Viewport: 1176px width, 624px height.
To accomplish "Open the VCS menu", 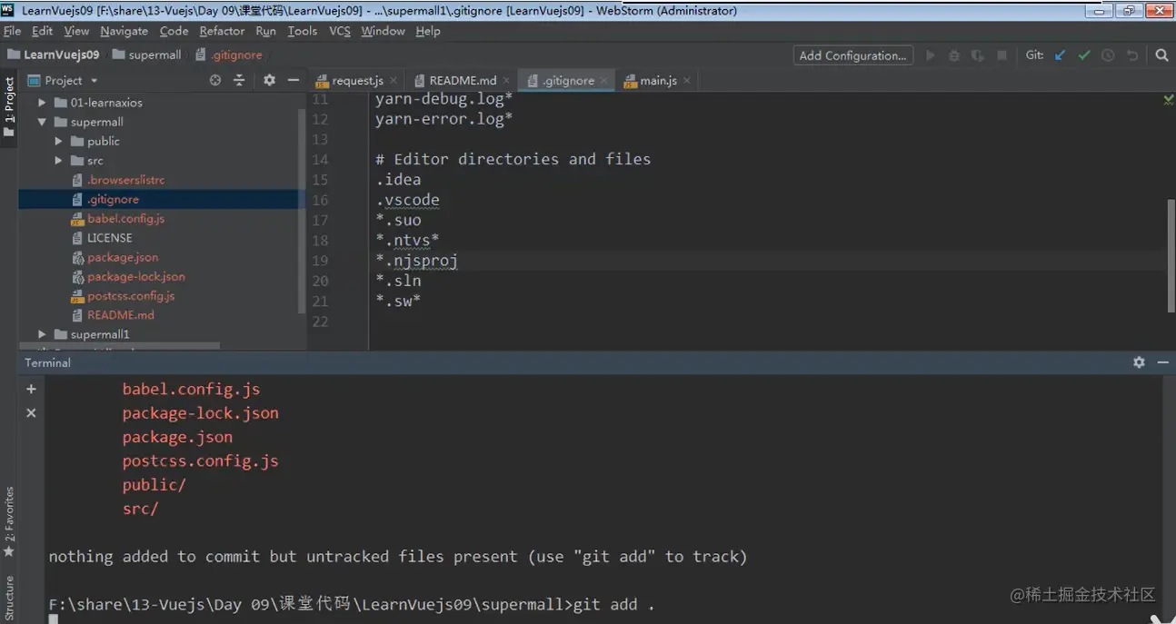I will pos(339,31).
